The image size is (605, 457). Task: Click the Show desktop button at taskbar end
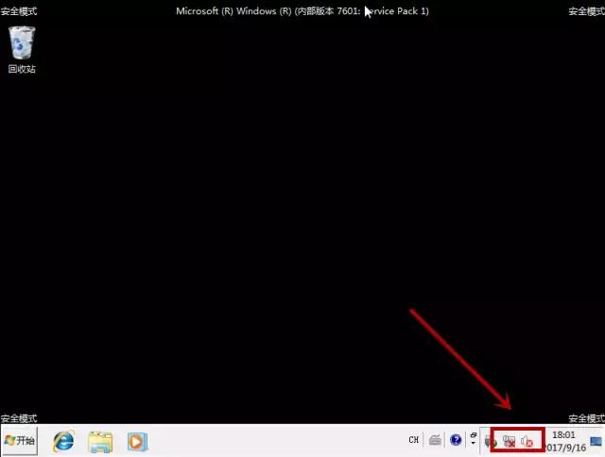point(596,441)
